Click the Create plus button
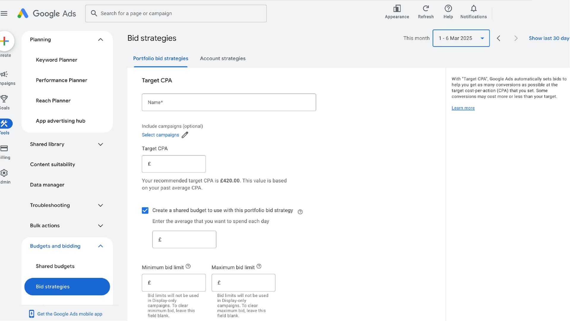The image size is (570, 321). [x=4, y=41]
